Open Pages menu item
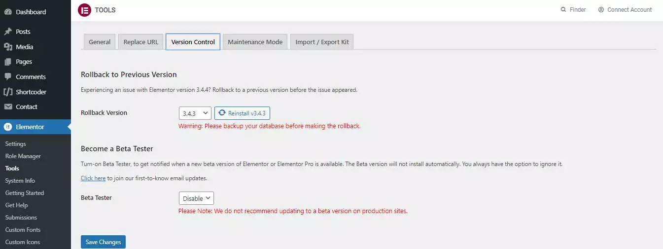 [x=35, y=62]
